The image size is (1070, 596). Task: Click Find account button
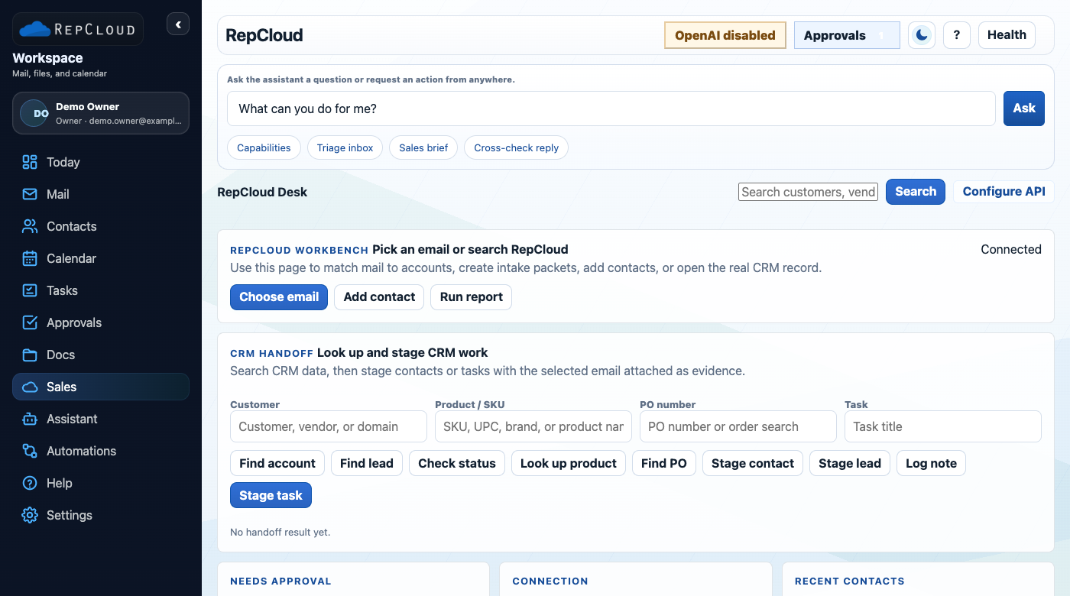click(277, 463)
